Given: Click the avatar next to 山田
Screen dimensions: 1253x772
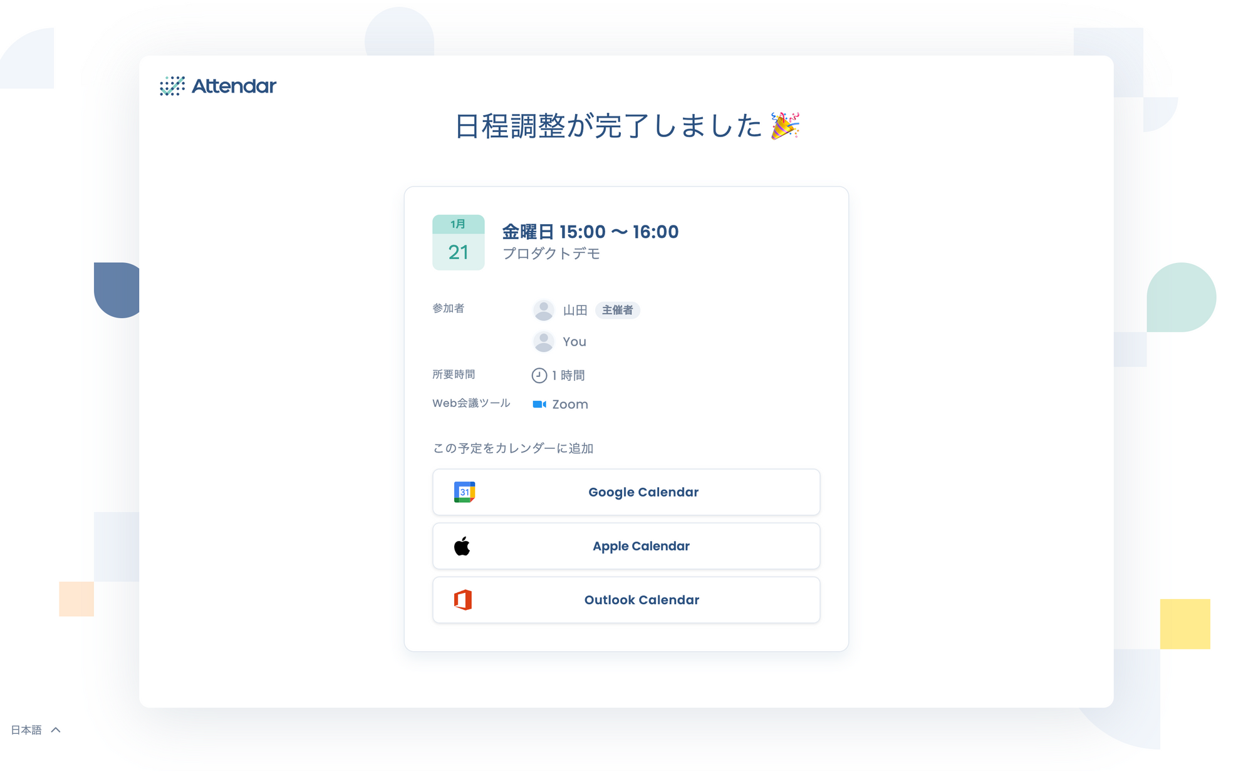Looking at the screenshot, I should coord(543,310).
